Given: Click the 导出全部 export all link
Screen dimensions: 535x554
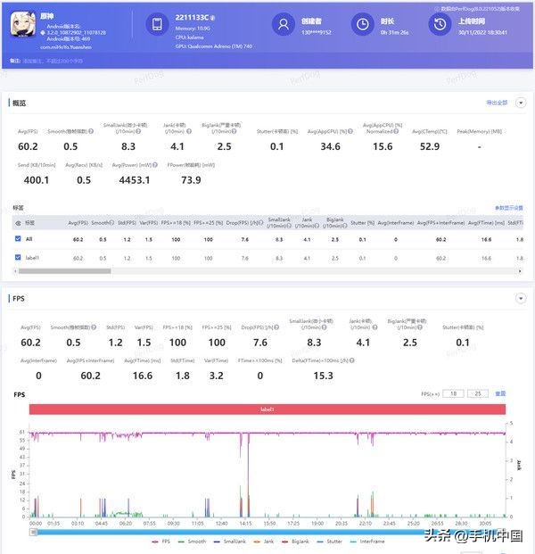Looking at the screenshot, I should [497, 103].
